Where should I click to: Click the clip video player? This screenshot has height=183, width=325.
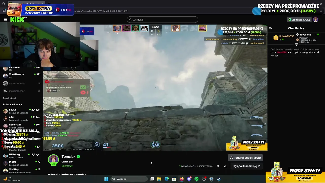(155, 88)
